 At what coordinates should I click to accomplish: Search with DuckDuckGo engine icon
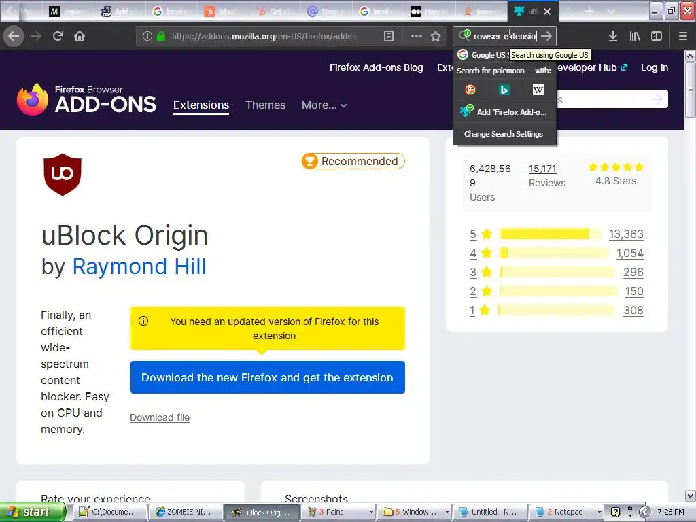click(470, 90)
